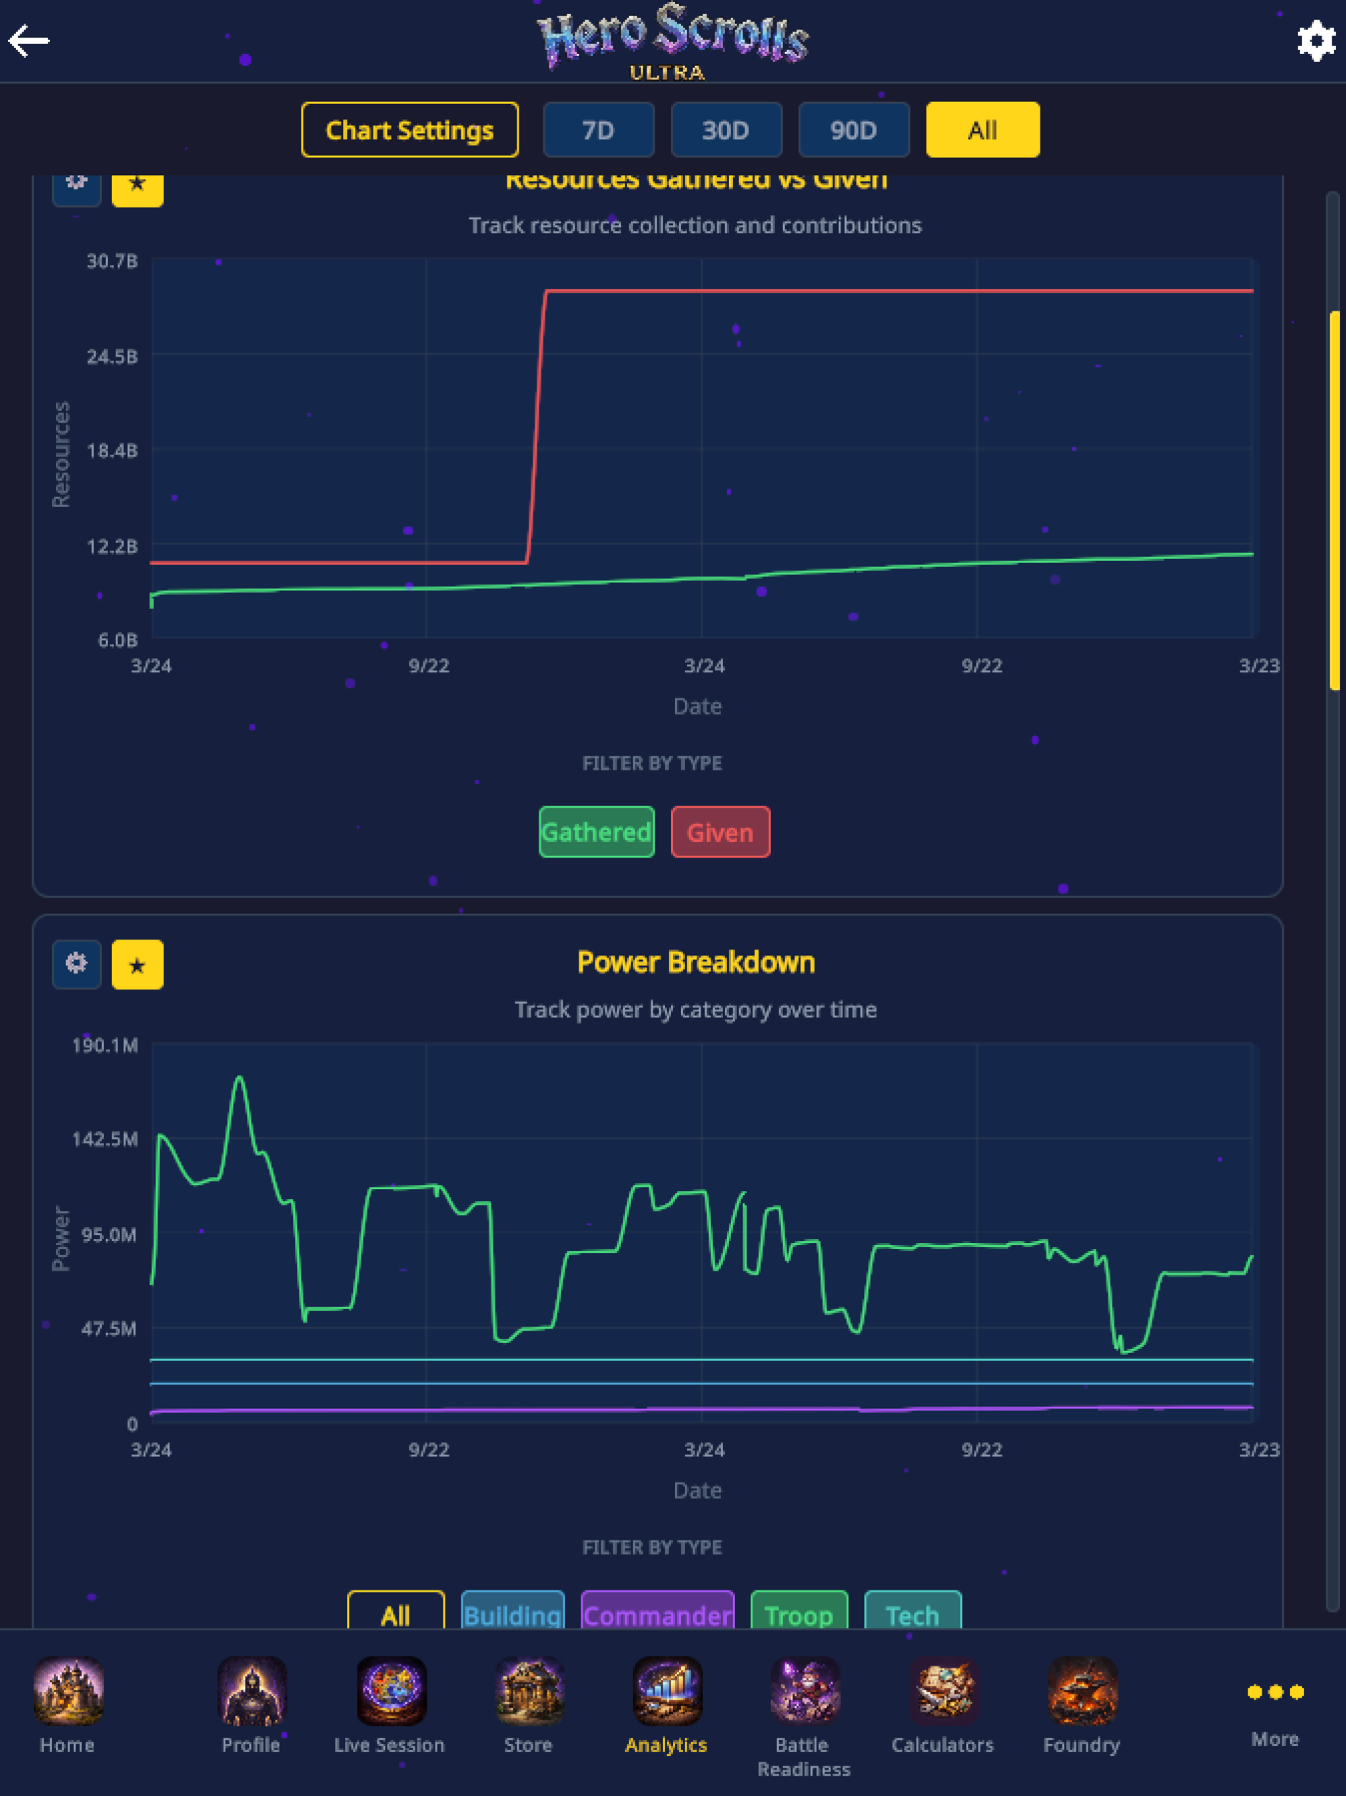Toggle the Commander power filter
Image resolution: width=1346 pixels, height=1796 pixels.
658,1611
